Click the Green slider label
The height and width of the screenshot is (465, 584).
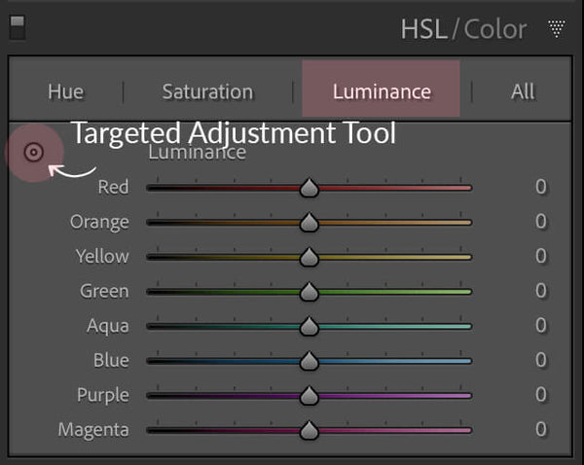104,291
